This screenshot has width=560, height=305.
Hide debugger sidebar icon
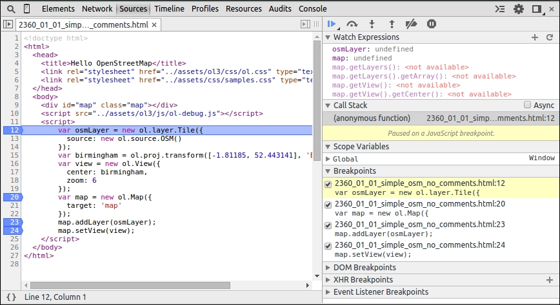305,24
